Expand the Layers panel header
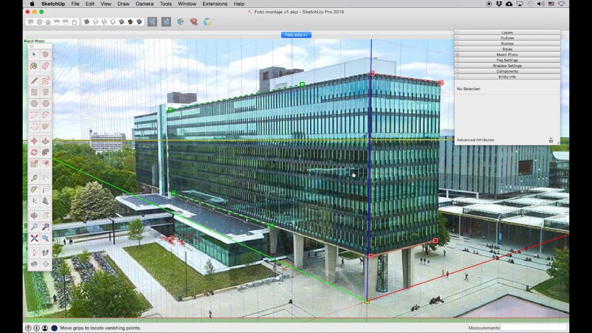This screenshot has height=333, width=592. click(507, 32)
